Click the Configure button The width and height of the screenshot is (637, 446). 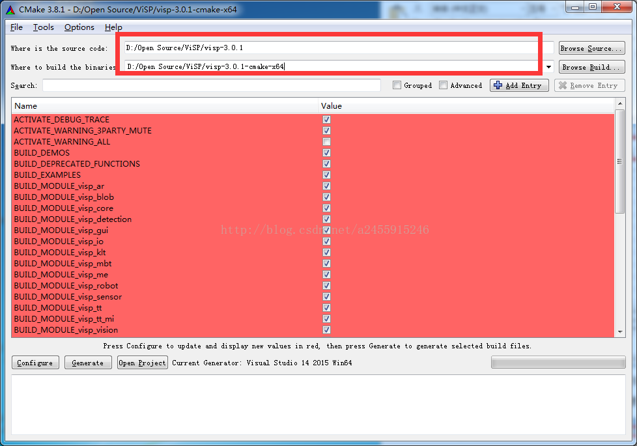(x=35, y=362)
